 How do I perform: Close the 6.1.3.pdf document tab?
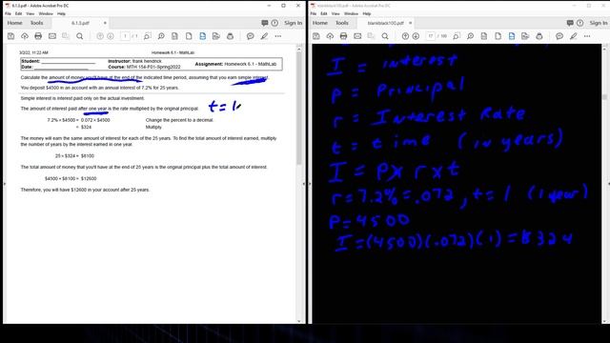(105, 23)
